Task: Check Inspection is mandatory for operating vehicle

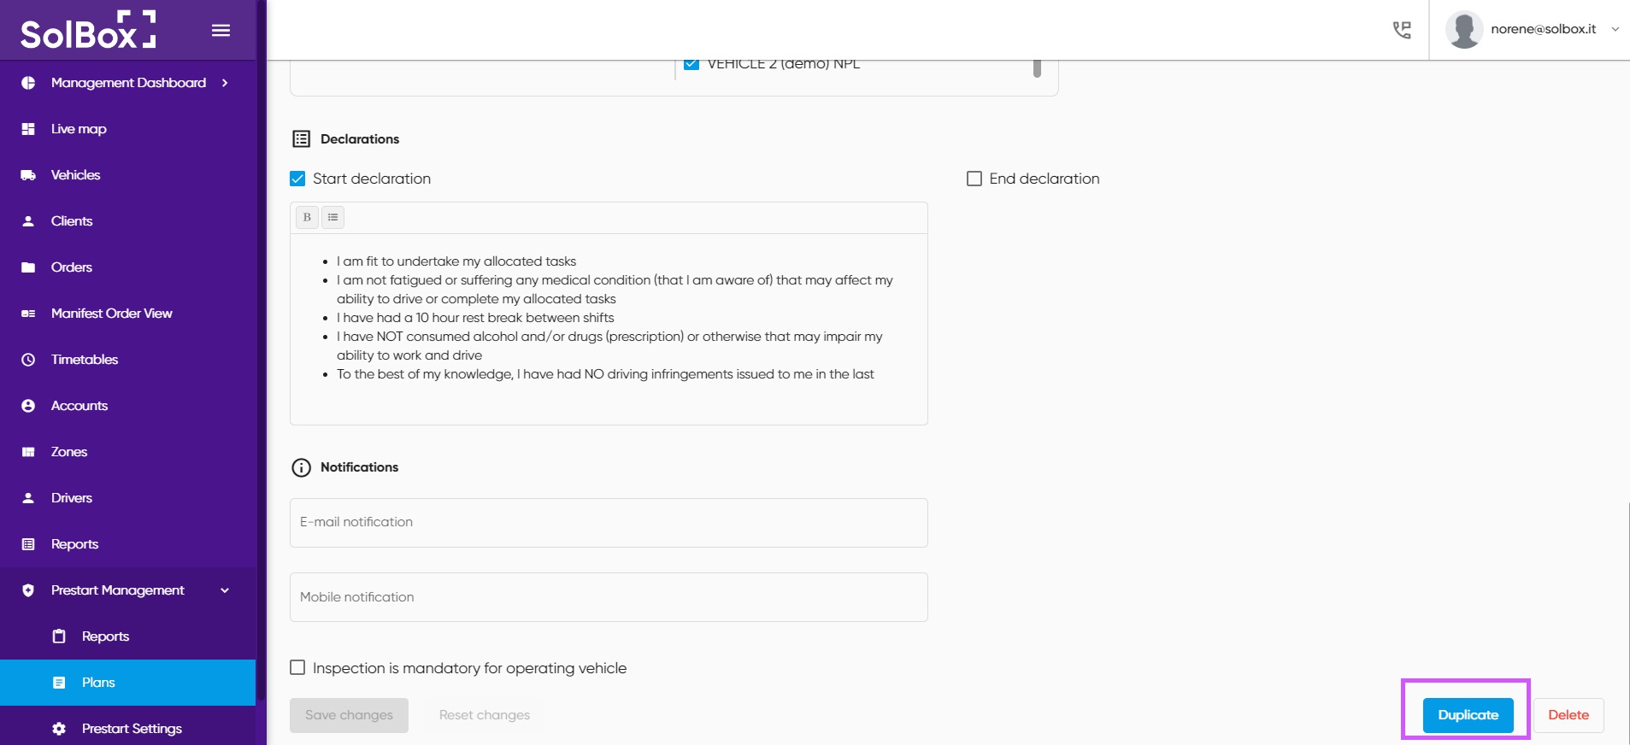Action: click(297, 667)
